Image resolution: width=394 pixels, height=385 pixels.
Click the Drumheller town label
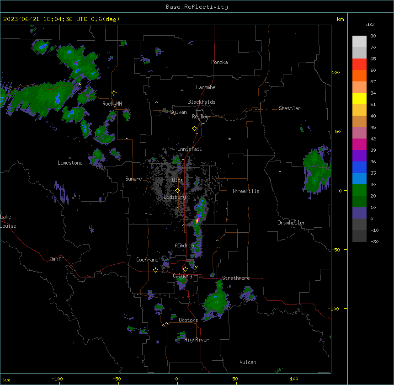292,223
